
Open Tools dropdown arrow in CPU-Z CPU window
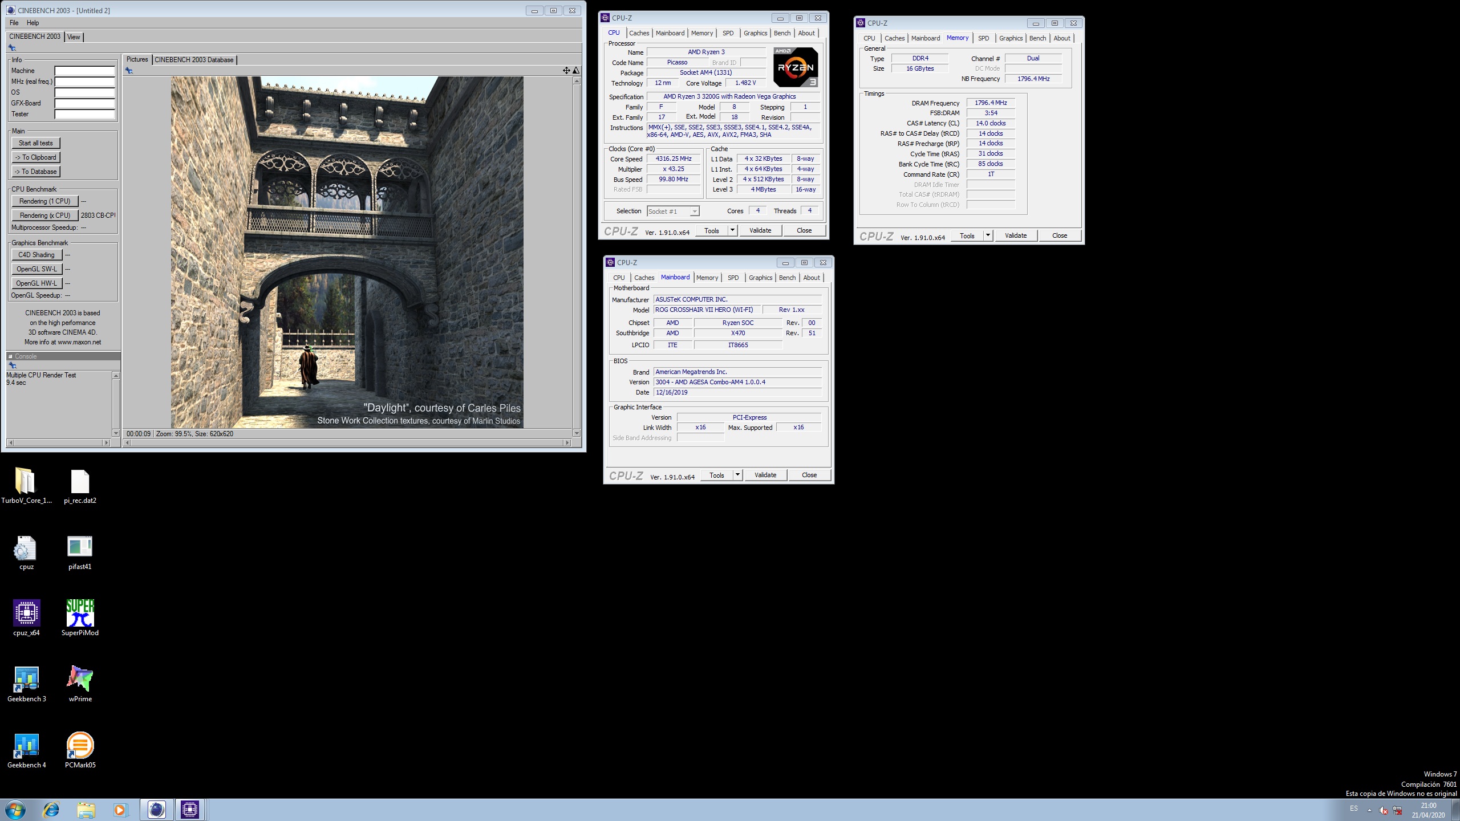[733, 230]
